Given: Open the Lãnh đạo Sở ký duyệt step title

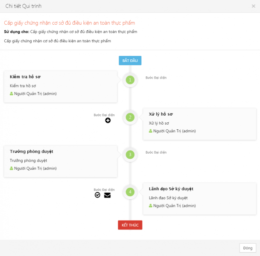Looking at the screenshot, I should click(171, 189).
